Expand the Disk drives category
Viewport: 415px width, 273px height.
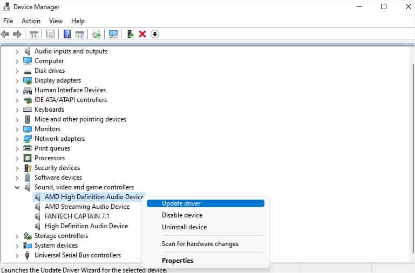click(17, 71)
